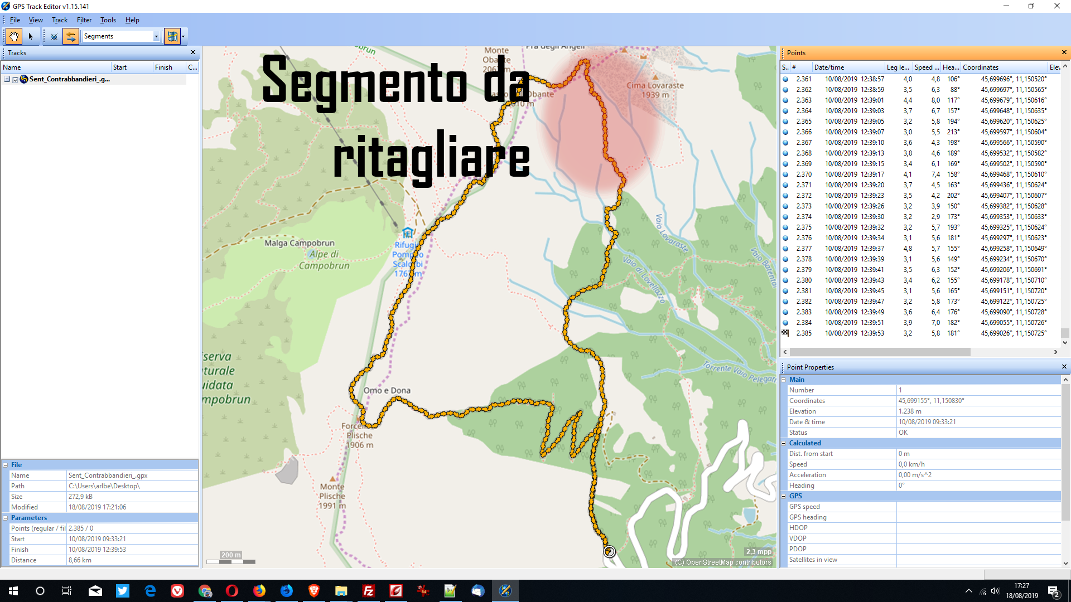The width and height of the screenshot is (1071, 602).
Task: Click the hide points toolbar icon
Action: click(54, 36)
